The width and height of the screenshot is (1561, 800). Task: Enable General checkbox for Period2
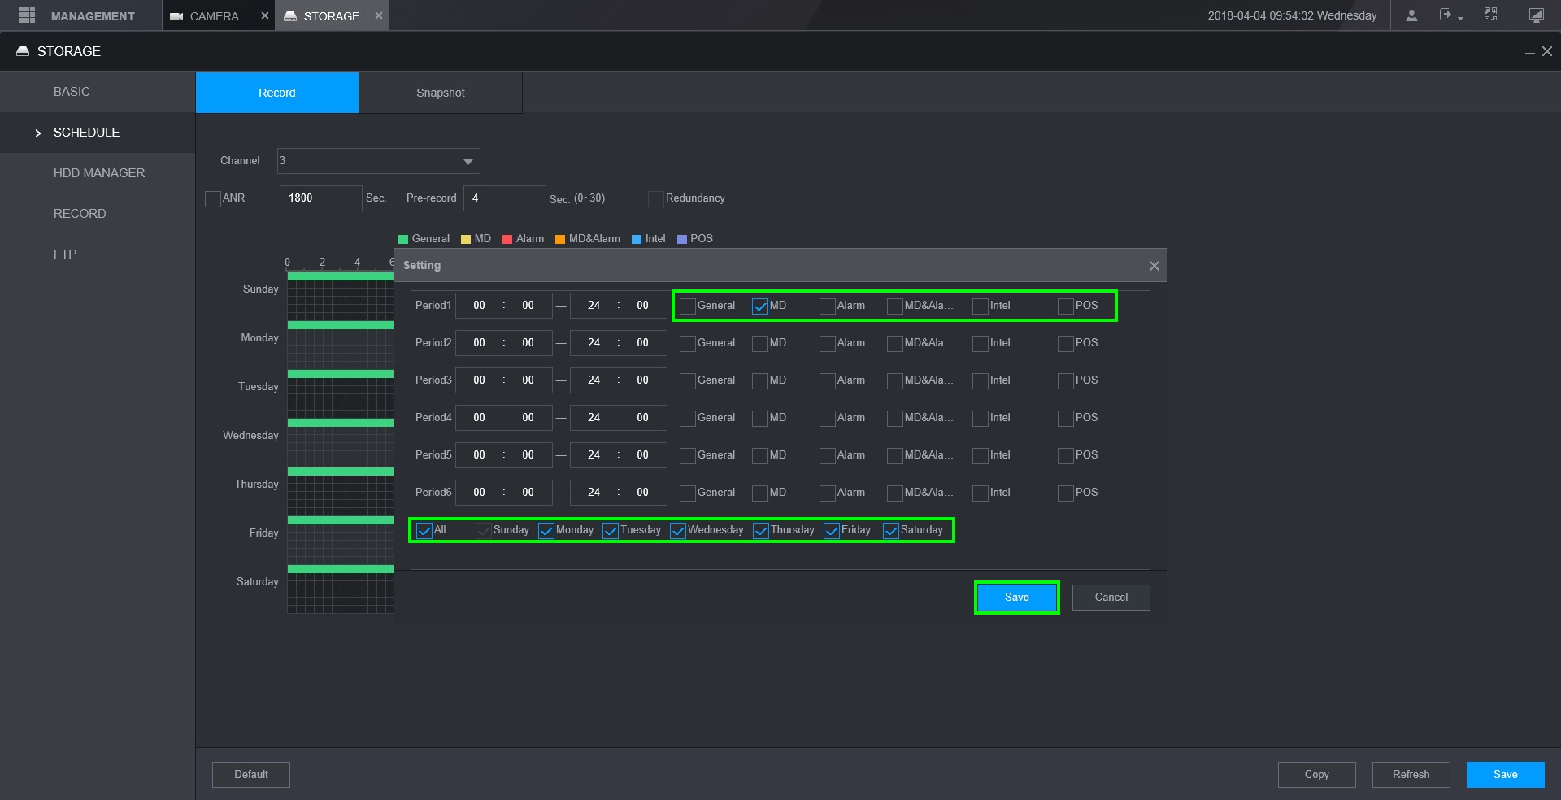pos(688,344)
